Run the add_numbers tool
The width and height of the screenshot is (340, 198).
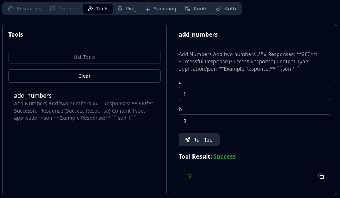(199, 140)
